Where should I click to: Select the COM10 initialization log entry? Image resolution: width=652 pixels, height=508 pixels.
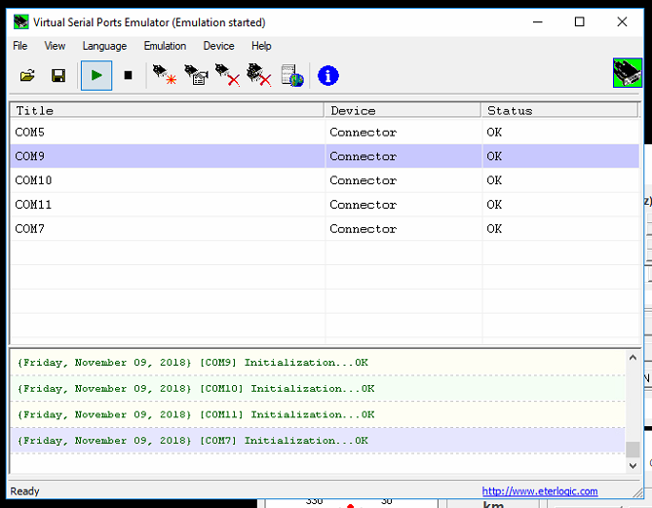pos(318,389)
